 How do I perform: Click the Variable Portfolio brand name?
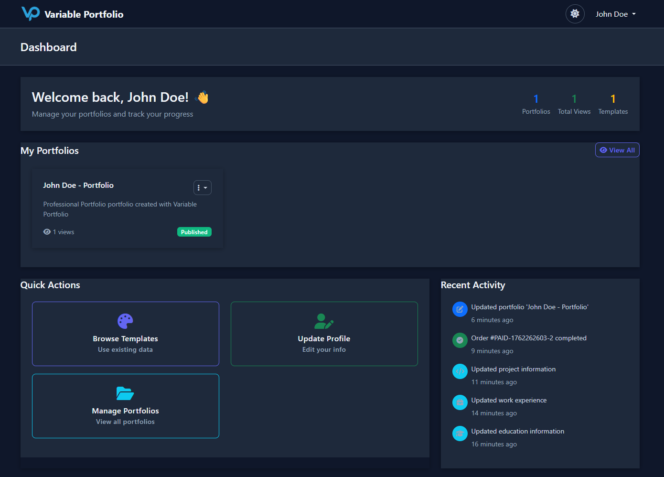coord(84,14)
